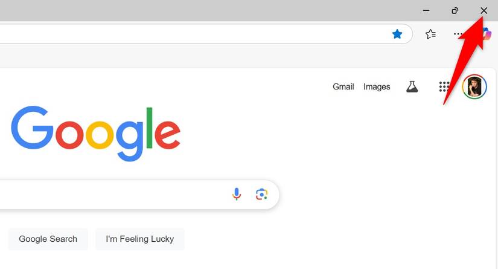Click the blue favorite star in address bar
Viewport: 498px width, 269px height.
pyautogui.click(x=397, y=34)
